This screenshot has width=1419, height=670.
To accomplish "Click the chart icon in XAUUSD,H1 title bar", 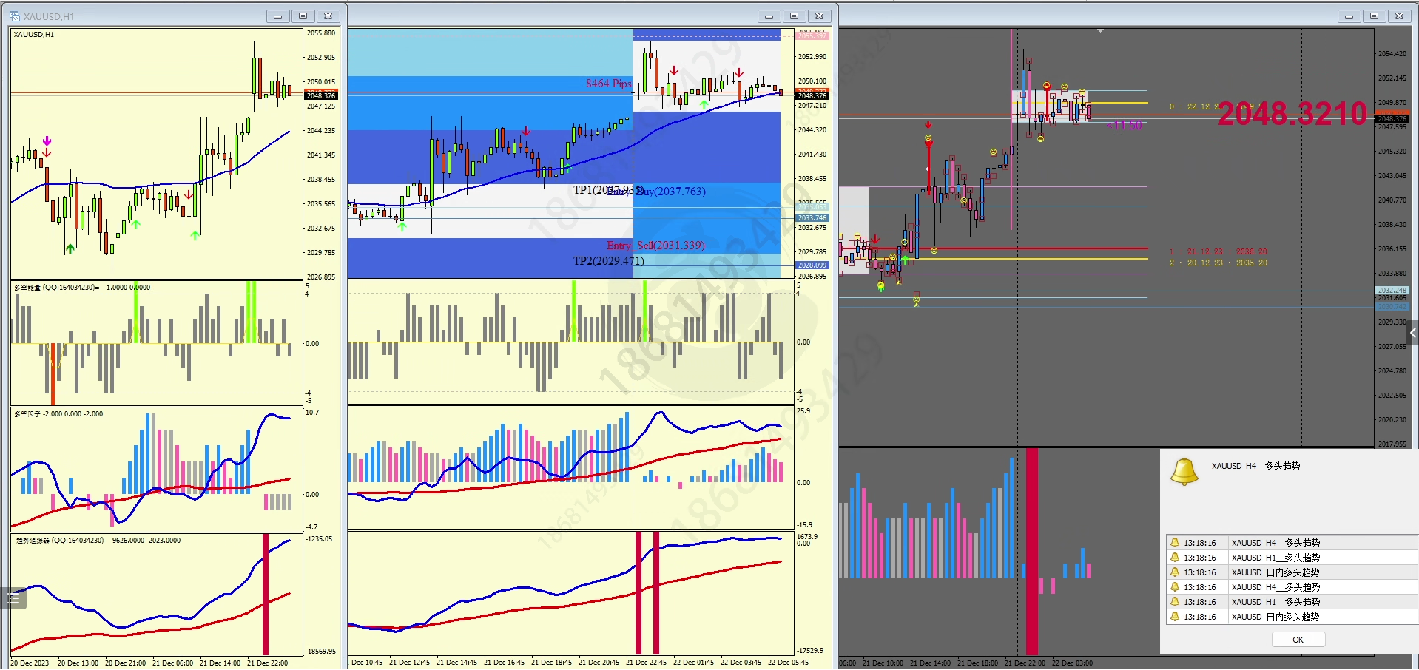I will point(15,16).
